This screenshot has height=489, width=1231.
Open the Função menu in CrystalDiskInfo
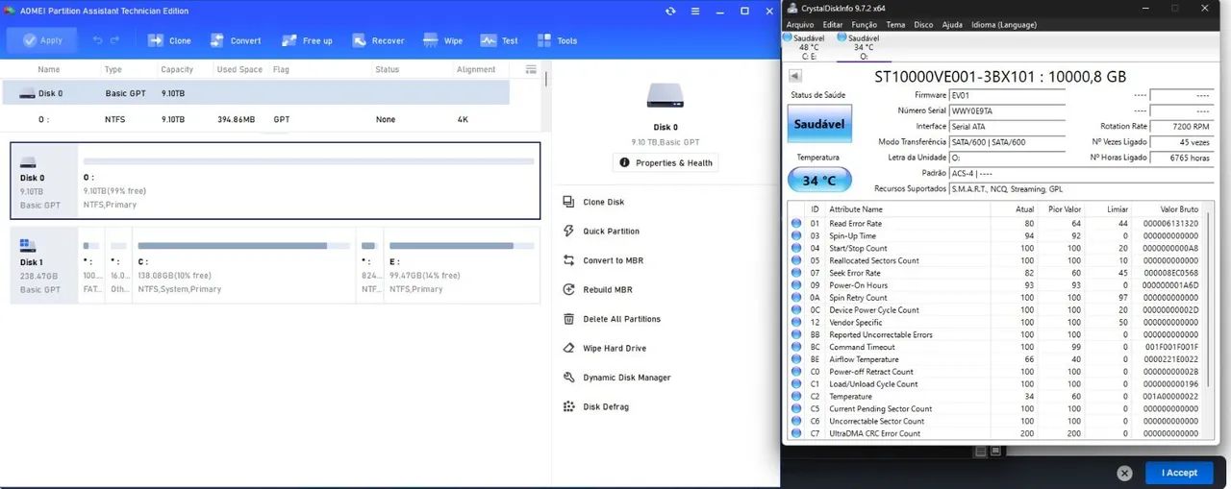coord(864,24)
